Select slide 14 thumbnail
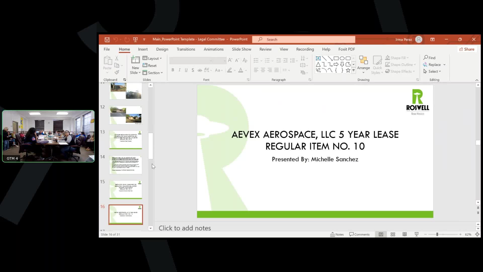This screenshot has width=483, height=272. pyautogui.click(x=126, y=165)
